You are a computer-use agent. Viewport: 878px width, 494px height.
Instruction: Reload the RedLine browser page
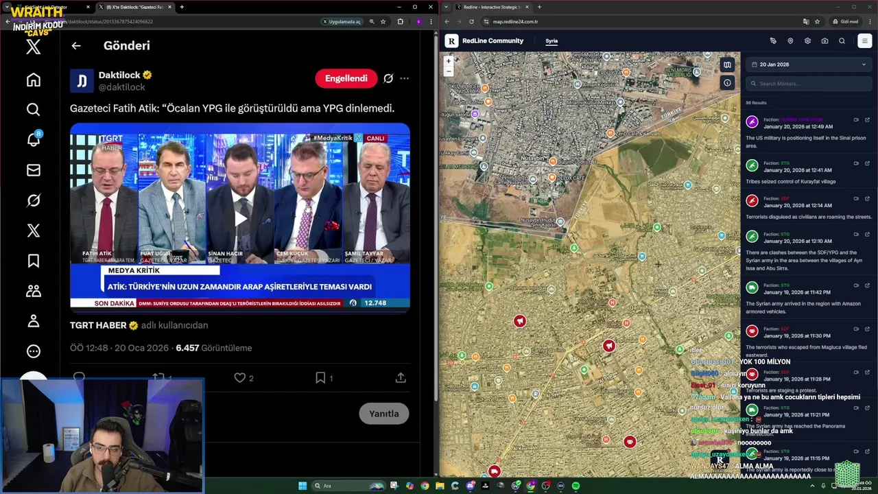471,21
